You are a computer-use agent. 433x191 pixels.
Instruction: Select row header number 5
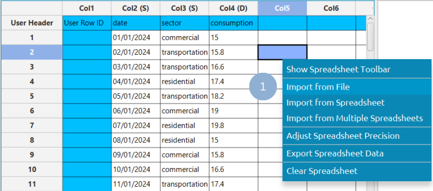[x=31, y=96]
